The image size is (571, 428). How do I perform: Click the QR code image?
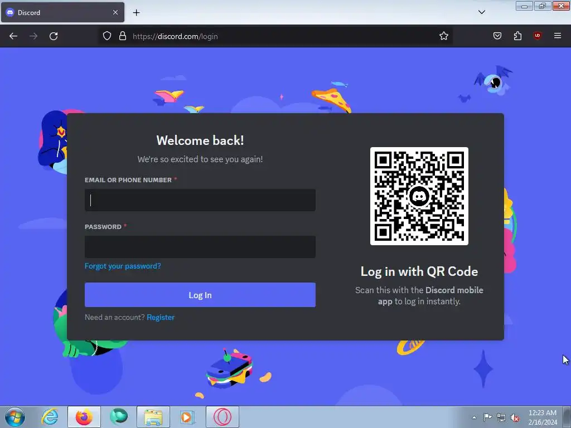(419, 196)
